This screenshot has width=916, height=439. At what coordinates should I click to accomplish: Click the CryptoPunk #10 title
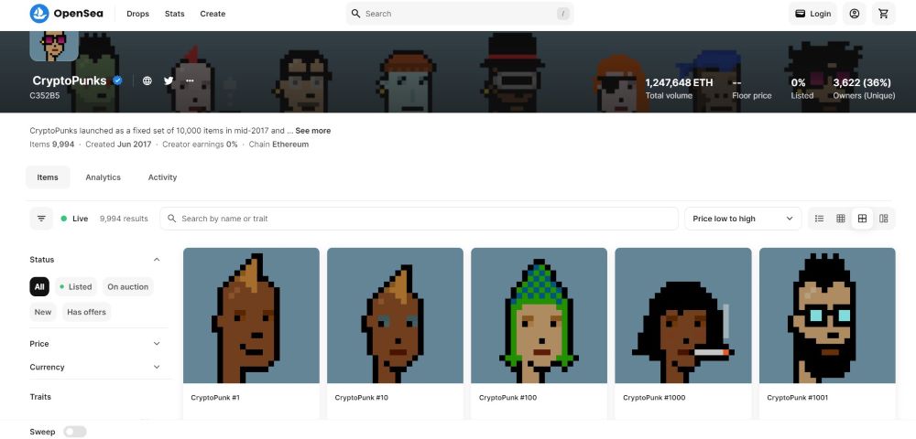[361, 398]
